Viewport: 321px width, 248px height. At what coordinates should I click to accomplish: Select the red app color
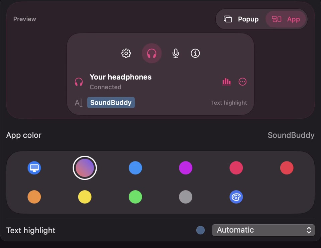(x=287, y=168)
